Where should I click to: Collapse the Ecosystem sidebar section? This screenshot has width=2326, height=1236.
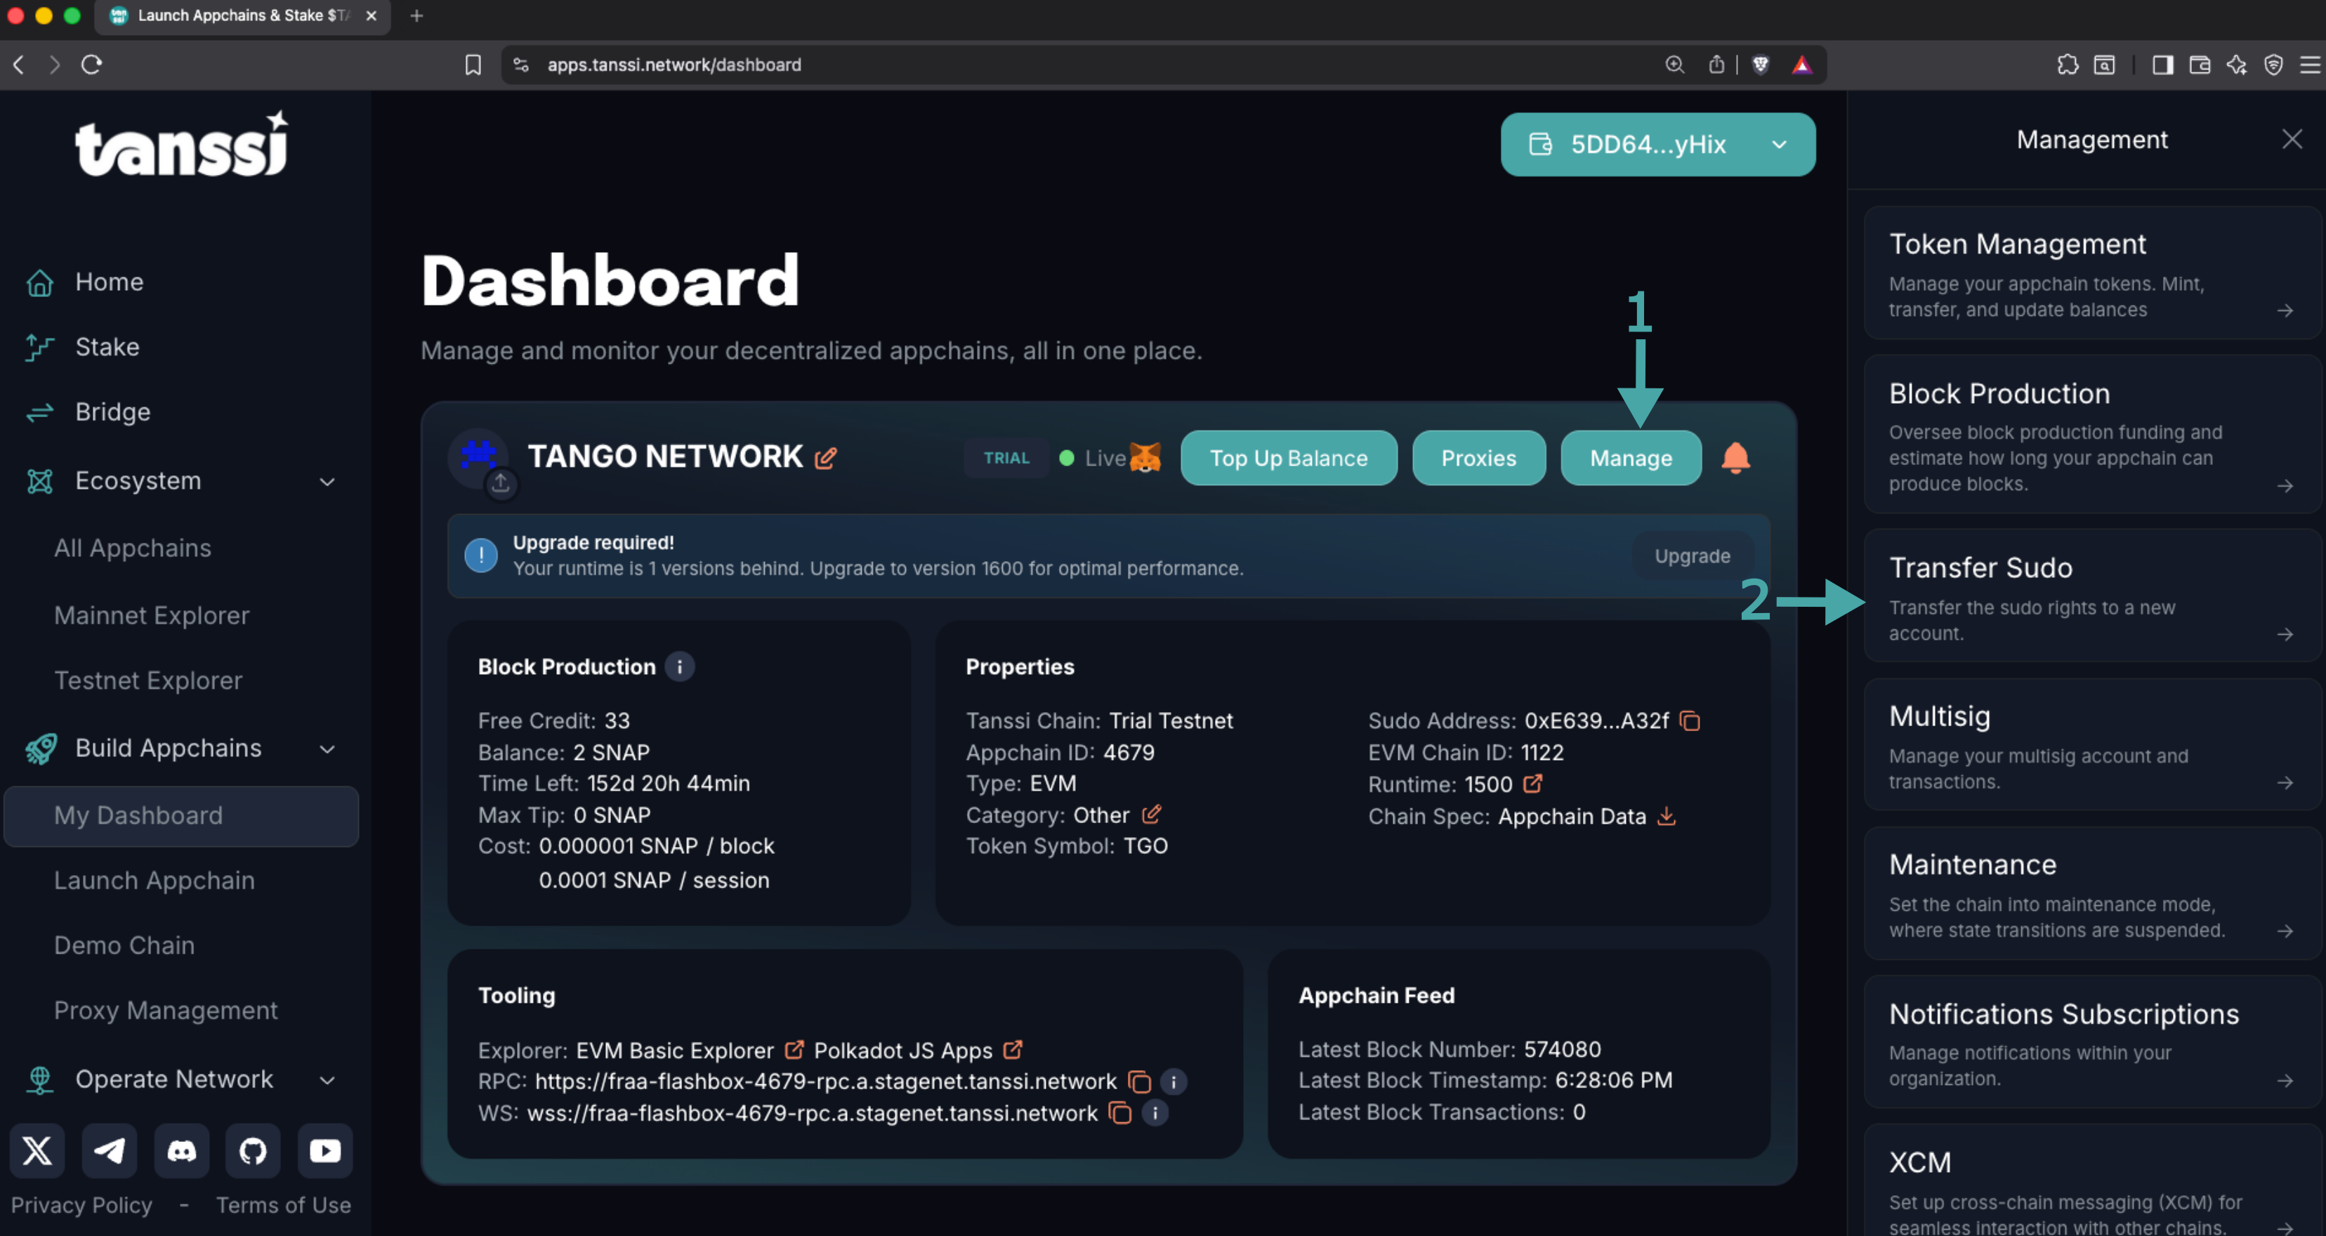(327, 481)
